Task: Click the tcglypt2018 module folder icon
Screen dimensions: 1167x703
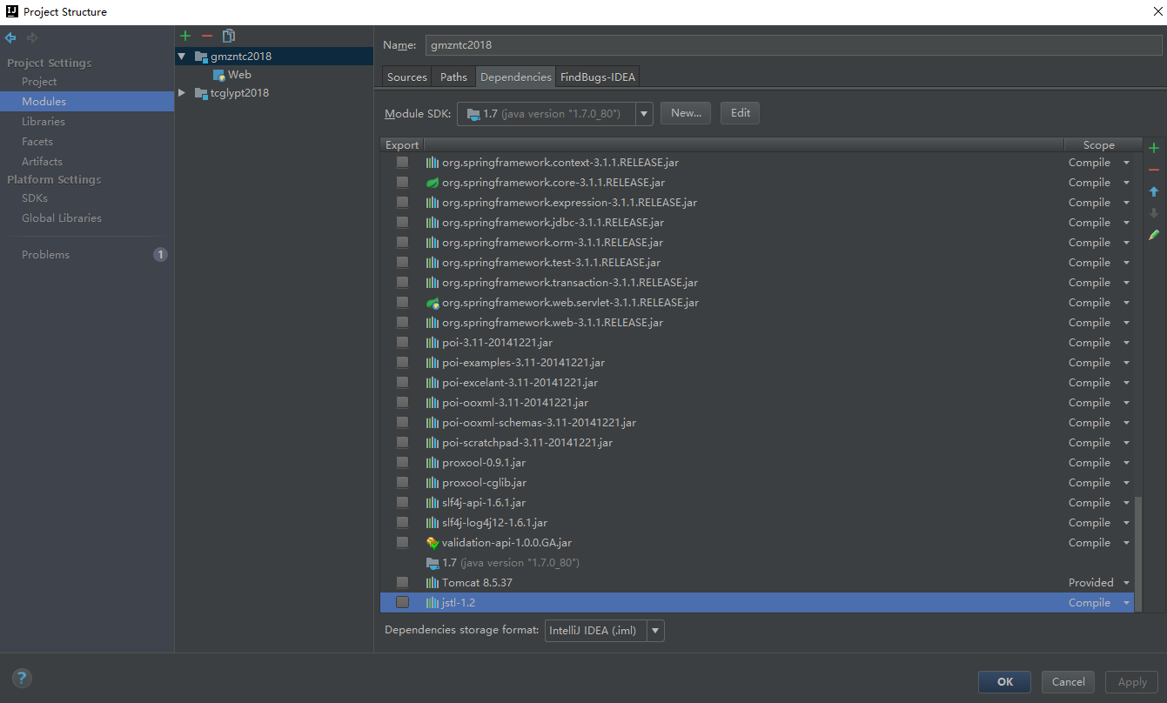Action: [x=201, y=93]
